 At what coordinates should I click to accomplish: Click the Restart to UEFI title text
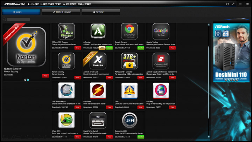[x=121, y=131]
